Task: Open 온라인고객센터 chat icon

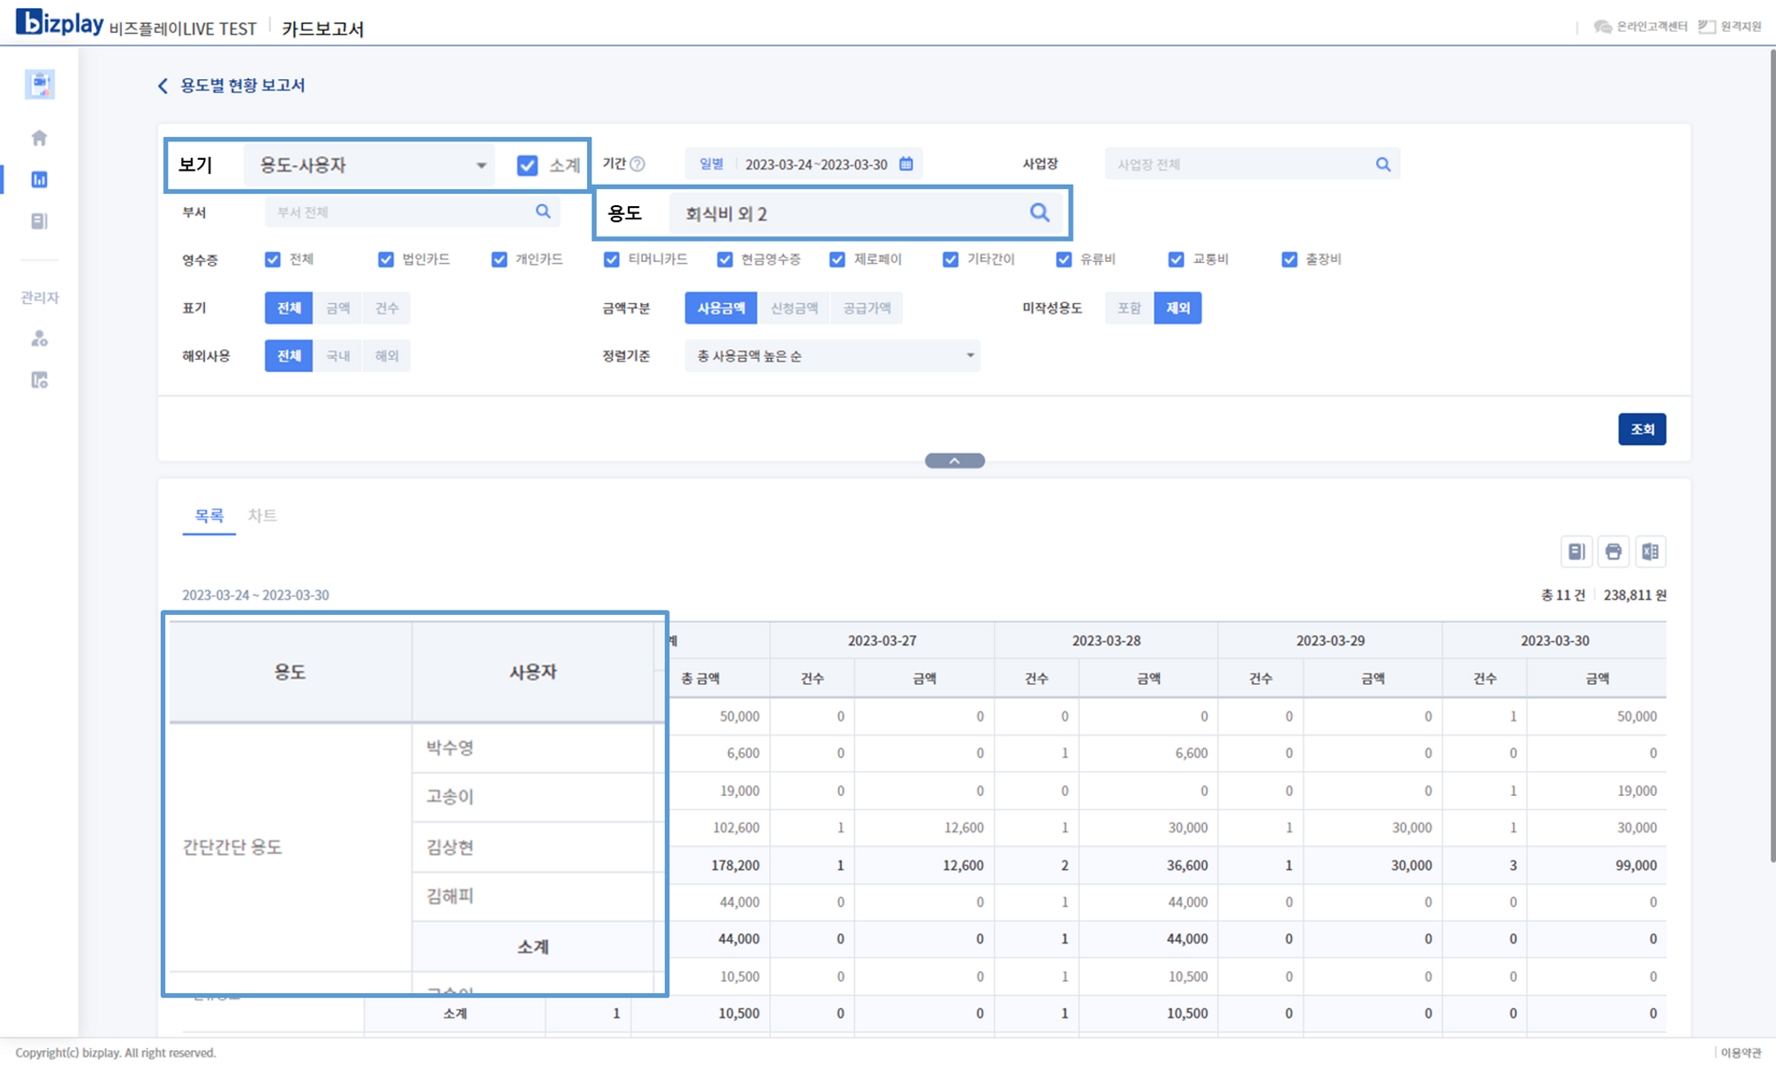Action: pos(1602,27)
